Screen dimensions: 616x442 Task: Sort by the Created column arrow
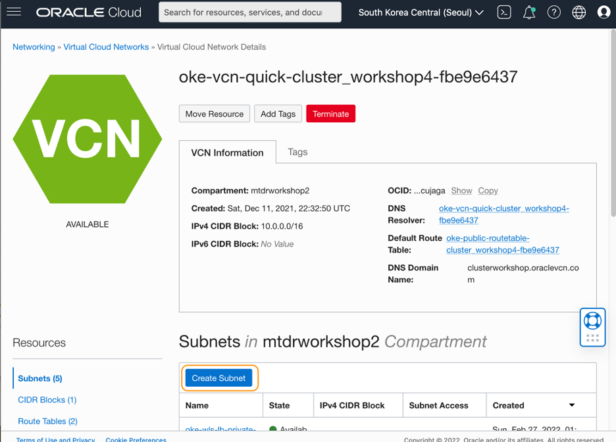[x=572, y=405]
